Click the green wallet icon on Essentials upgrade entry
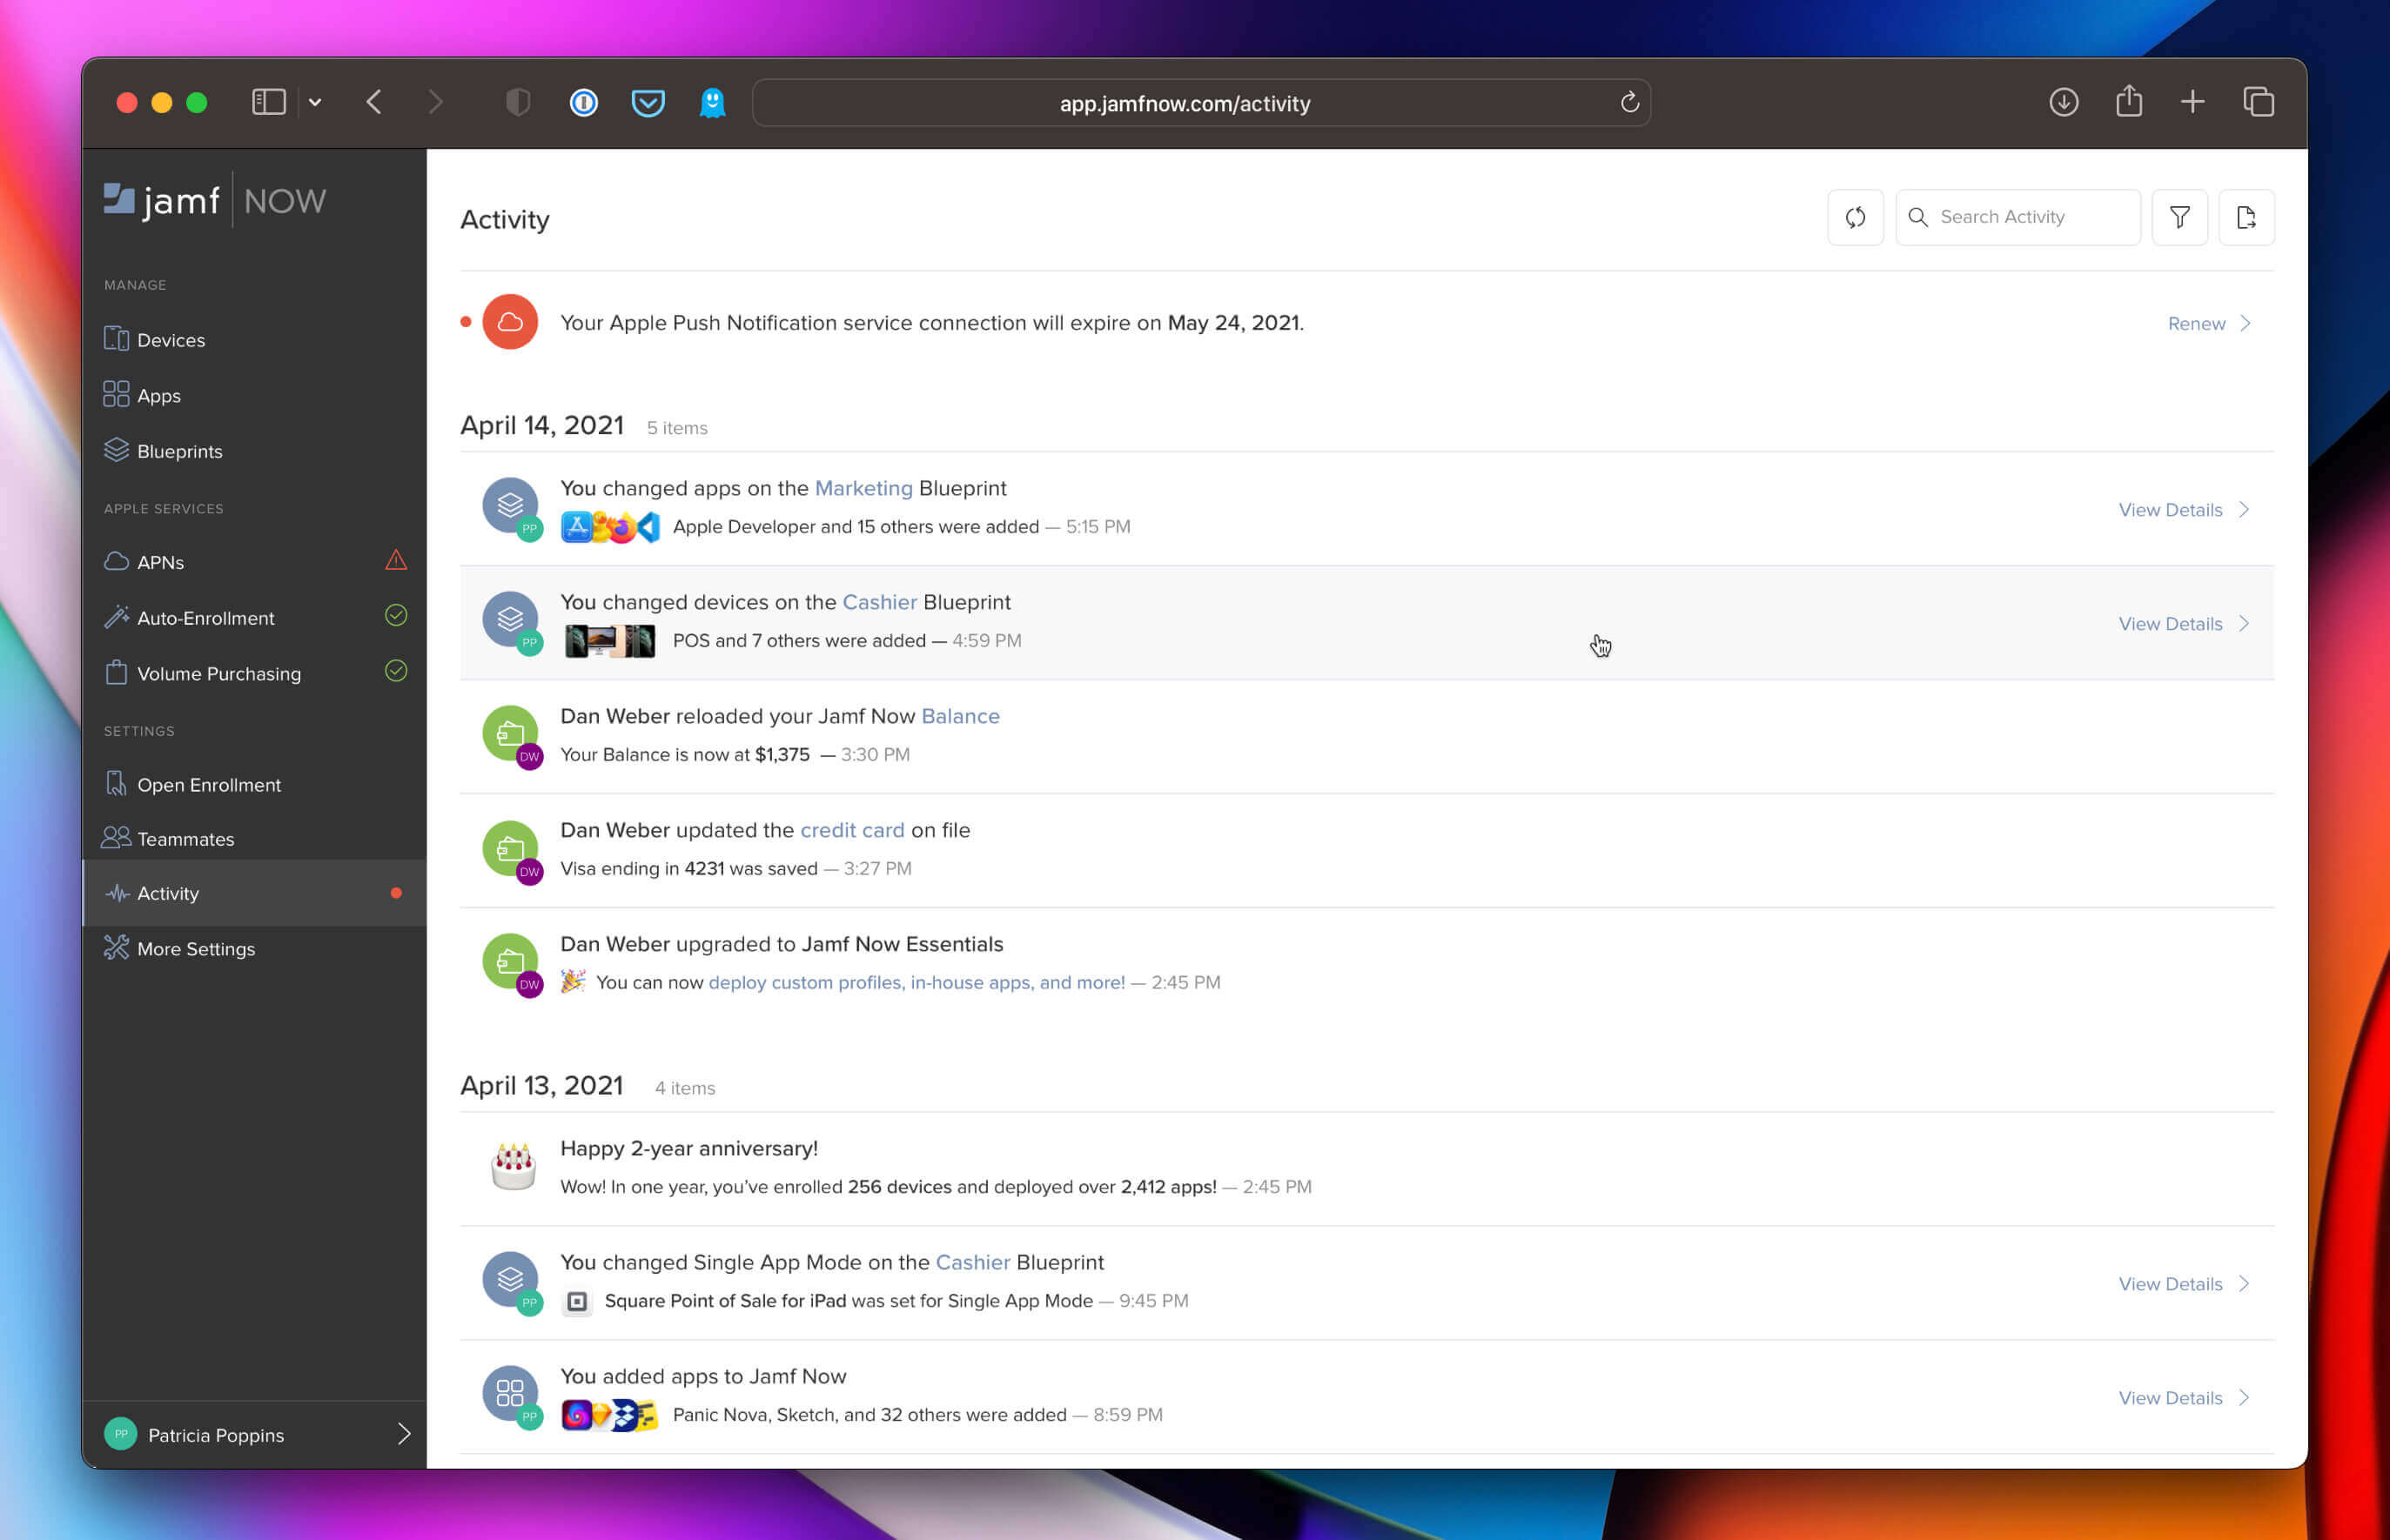Viewport: 2390px width, 1540px height. [510, 961]
